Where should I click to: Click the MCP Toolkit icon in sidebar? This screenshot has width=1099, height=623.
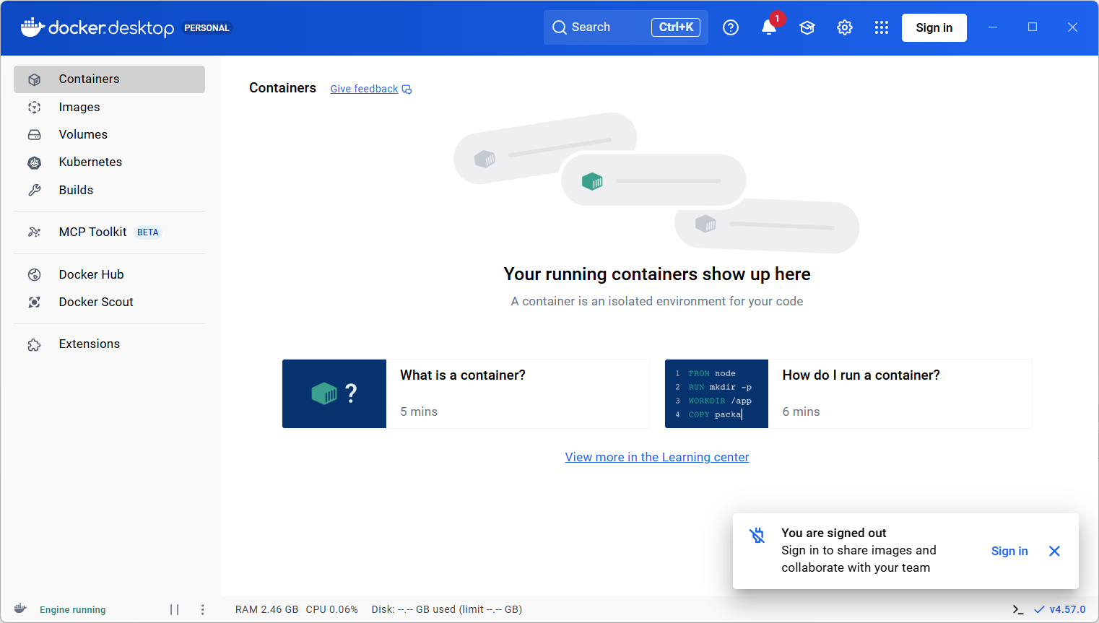(34, 232)
